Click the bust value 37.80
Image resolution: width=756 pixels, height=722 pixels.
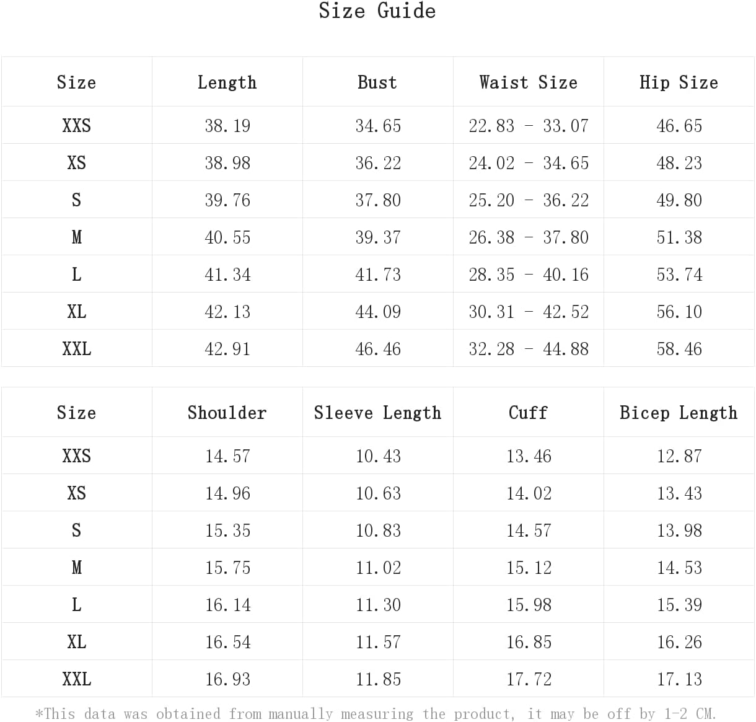(378, 200)
